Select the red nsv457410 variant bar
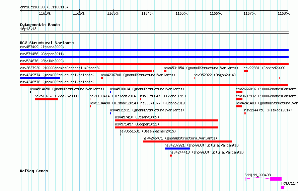Image resolution: width=298 pixels, height=191 pixels. click(x=167, y=120)
